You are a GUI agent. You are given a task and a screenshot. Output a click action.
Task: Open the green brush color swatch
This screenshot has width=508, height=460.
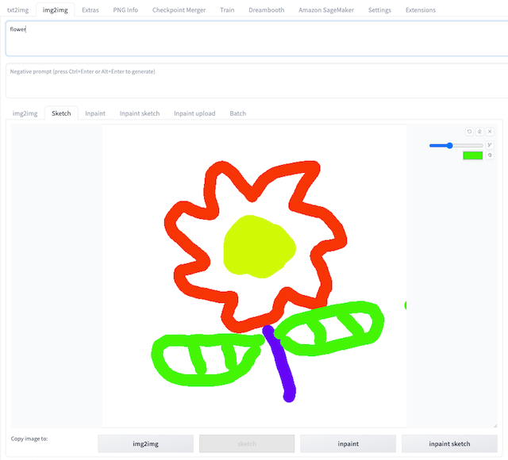(472, 155)
